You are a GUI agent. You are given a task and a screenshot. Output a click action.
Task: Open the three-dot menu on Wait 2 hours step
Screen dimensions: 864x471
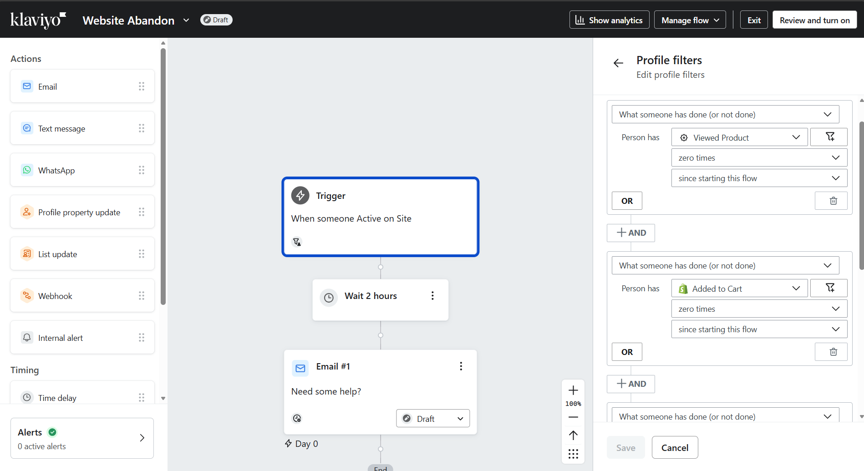point(432,295)
